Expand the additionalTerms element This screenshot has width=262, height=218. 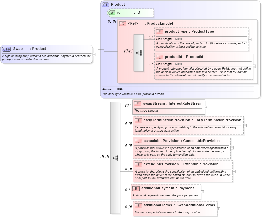218,209
